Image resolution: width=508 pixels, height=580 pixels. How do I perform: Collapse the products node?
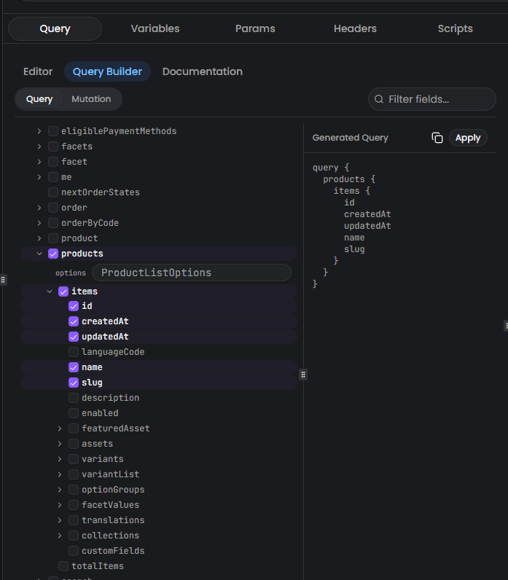(x=39, y=254)
